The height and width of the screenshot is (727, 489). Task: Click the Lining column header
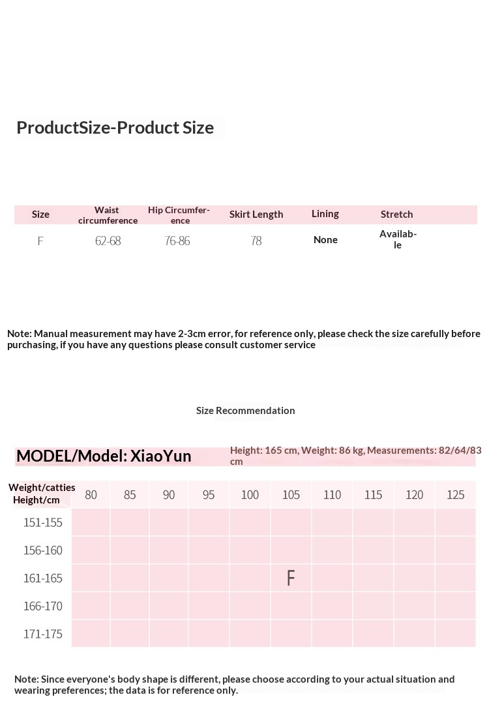tap(325, 214)
